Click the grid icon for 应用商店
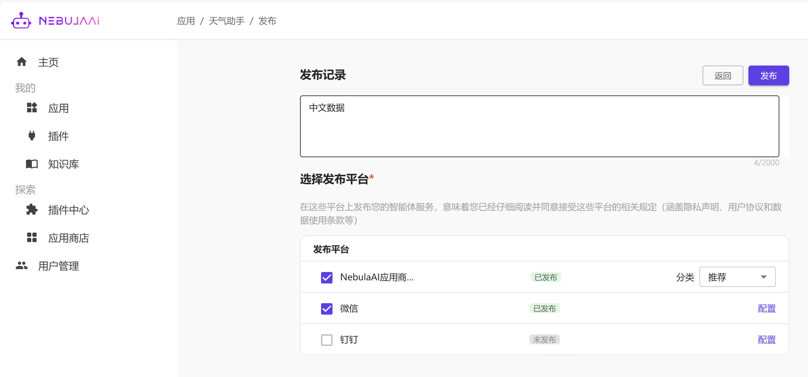The image size is (808, 377). tap(32, 238)
